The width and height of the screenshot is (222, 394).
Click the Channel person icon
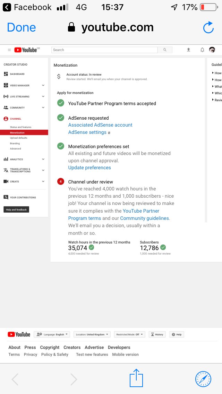click(x=6, y=119)
